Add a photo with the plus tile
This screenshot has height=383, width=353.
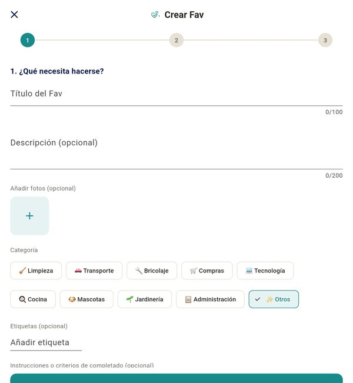(x=29, y=216)
